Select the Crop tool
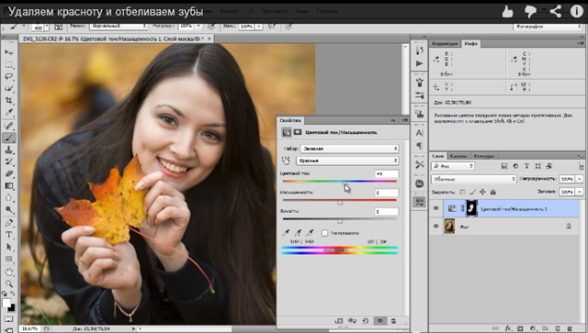Viewport: 588px width, 333px height. click(9, 100)
